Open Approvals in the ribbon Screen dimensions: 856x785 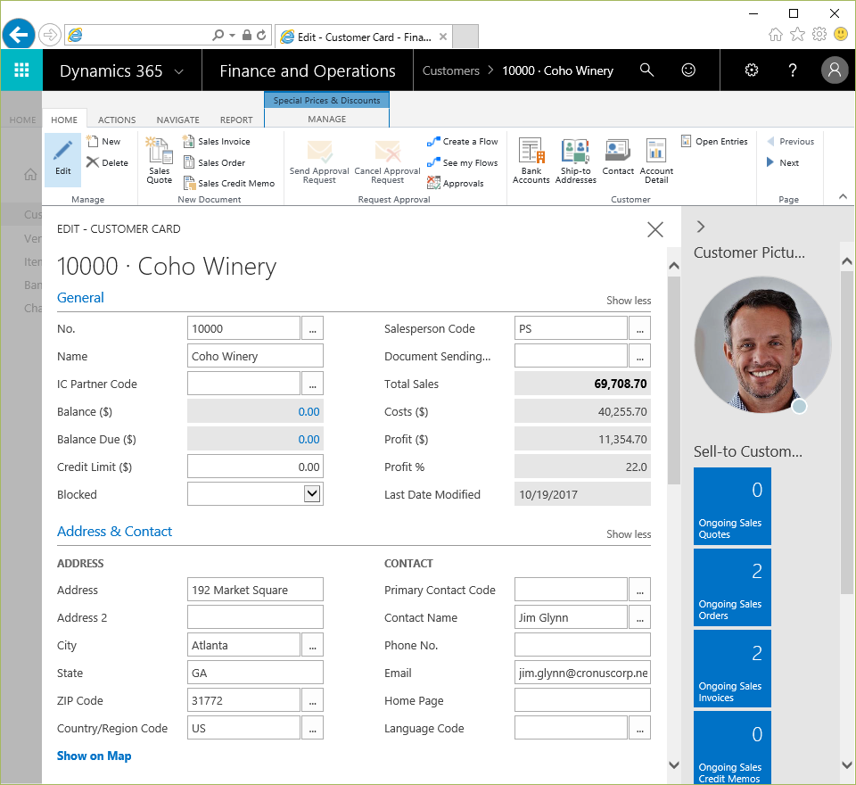[456, 184]
